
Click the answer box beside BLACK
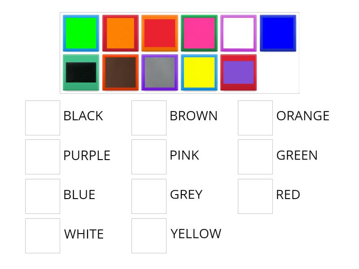(43, 117)
